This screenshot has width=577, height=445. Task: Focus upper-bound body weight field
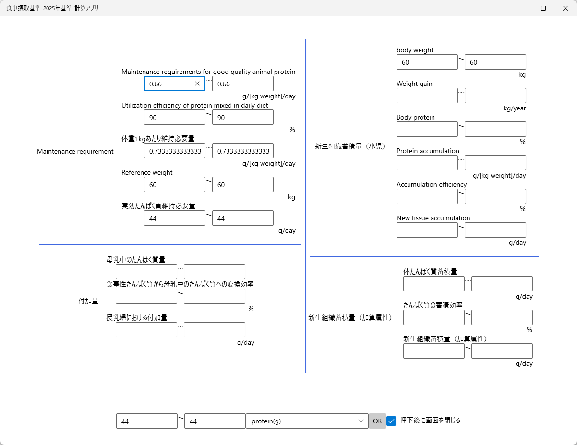pyautogui.click(x=495, y=62)
